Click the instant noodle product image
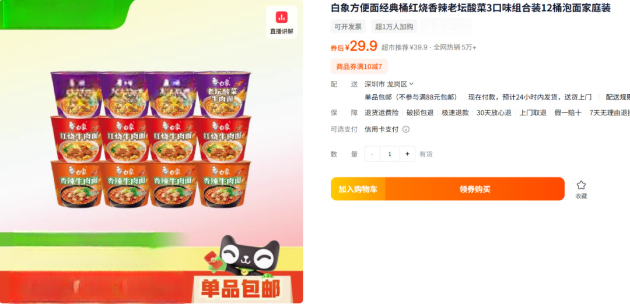 (x=150, y=139)
